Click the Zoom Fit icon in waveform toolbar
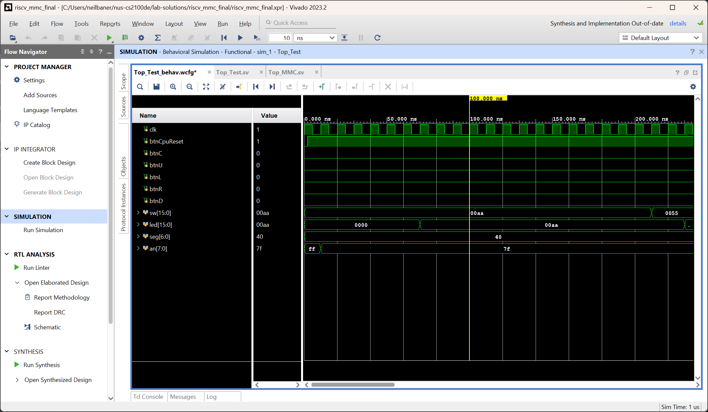The width and height of the screenshot is (708, 412). click(206, 87)
